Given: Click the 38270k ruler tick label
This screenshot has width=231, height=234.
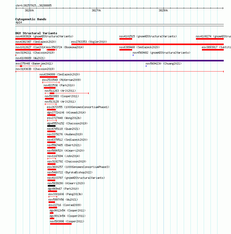Looking at the screenshot, I should 96,10.
